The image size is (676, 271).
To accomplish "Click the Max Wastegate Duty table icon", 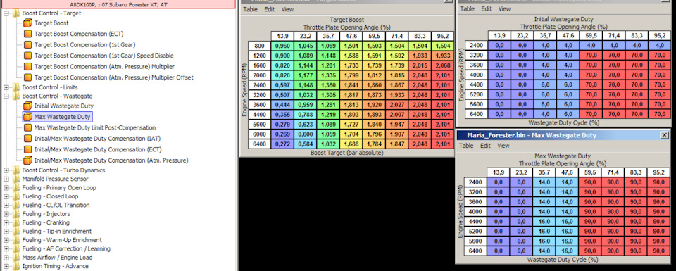I will click(27, 117).
